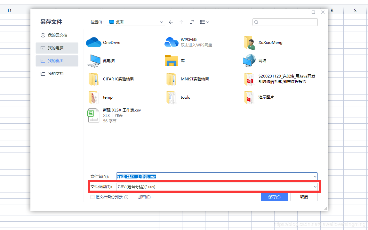This screenshot has width=368, height=230.
Task: Click the search magnifier icon
Action: [x=256, y=22]
